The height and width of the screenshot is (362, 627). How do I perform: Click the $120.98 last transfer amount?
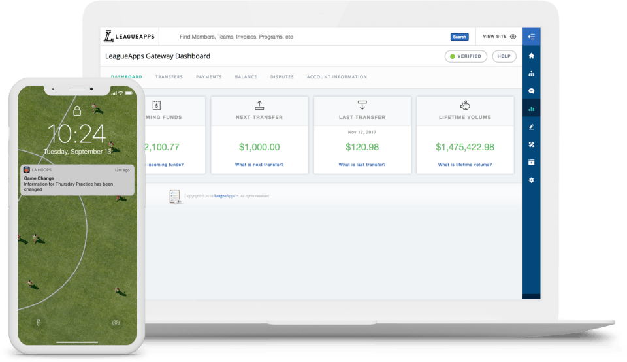[x=362, y=147]
